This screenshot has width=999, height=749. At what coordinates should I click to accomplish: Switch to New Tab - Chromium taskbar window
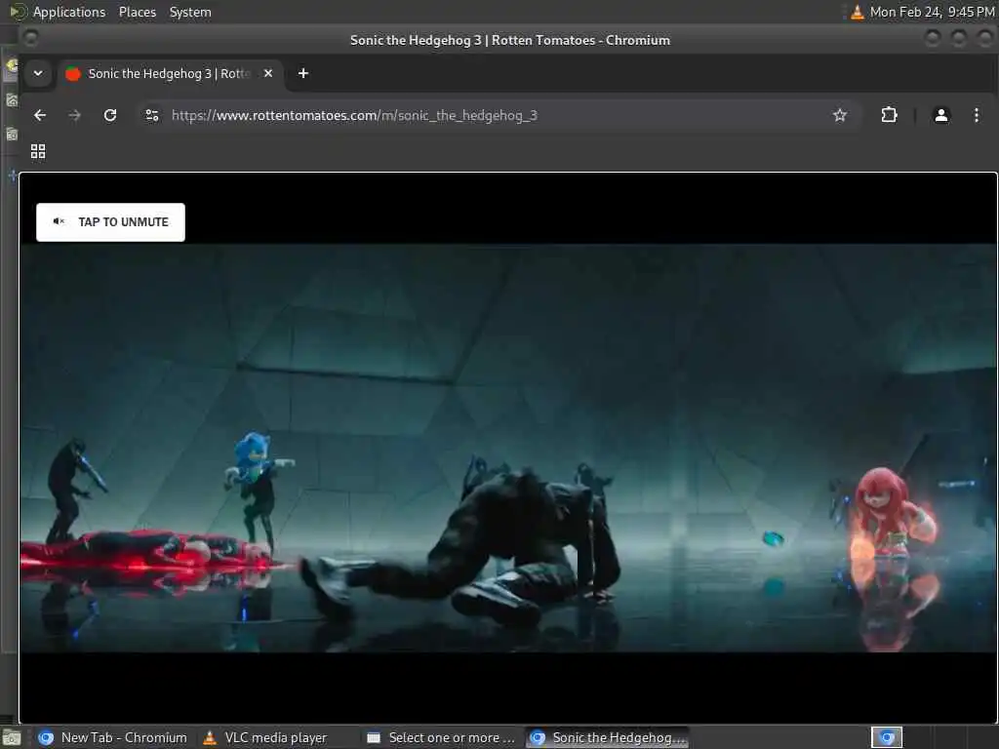113,737
